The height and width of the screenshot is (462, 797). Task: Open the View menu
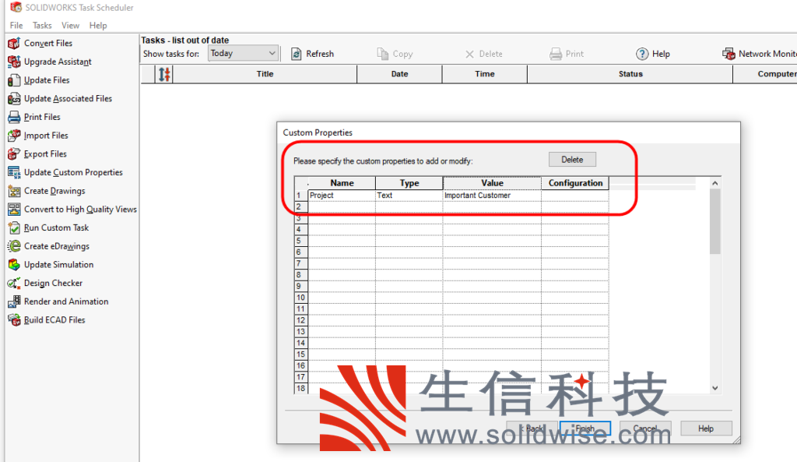(70, 26)
